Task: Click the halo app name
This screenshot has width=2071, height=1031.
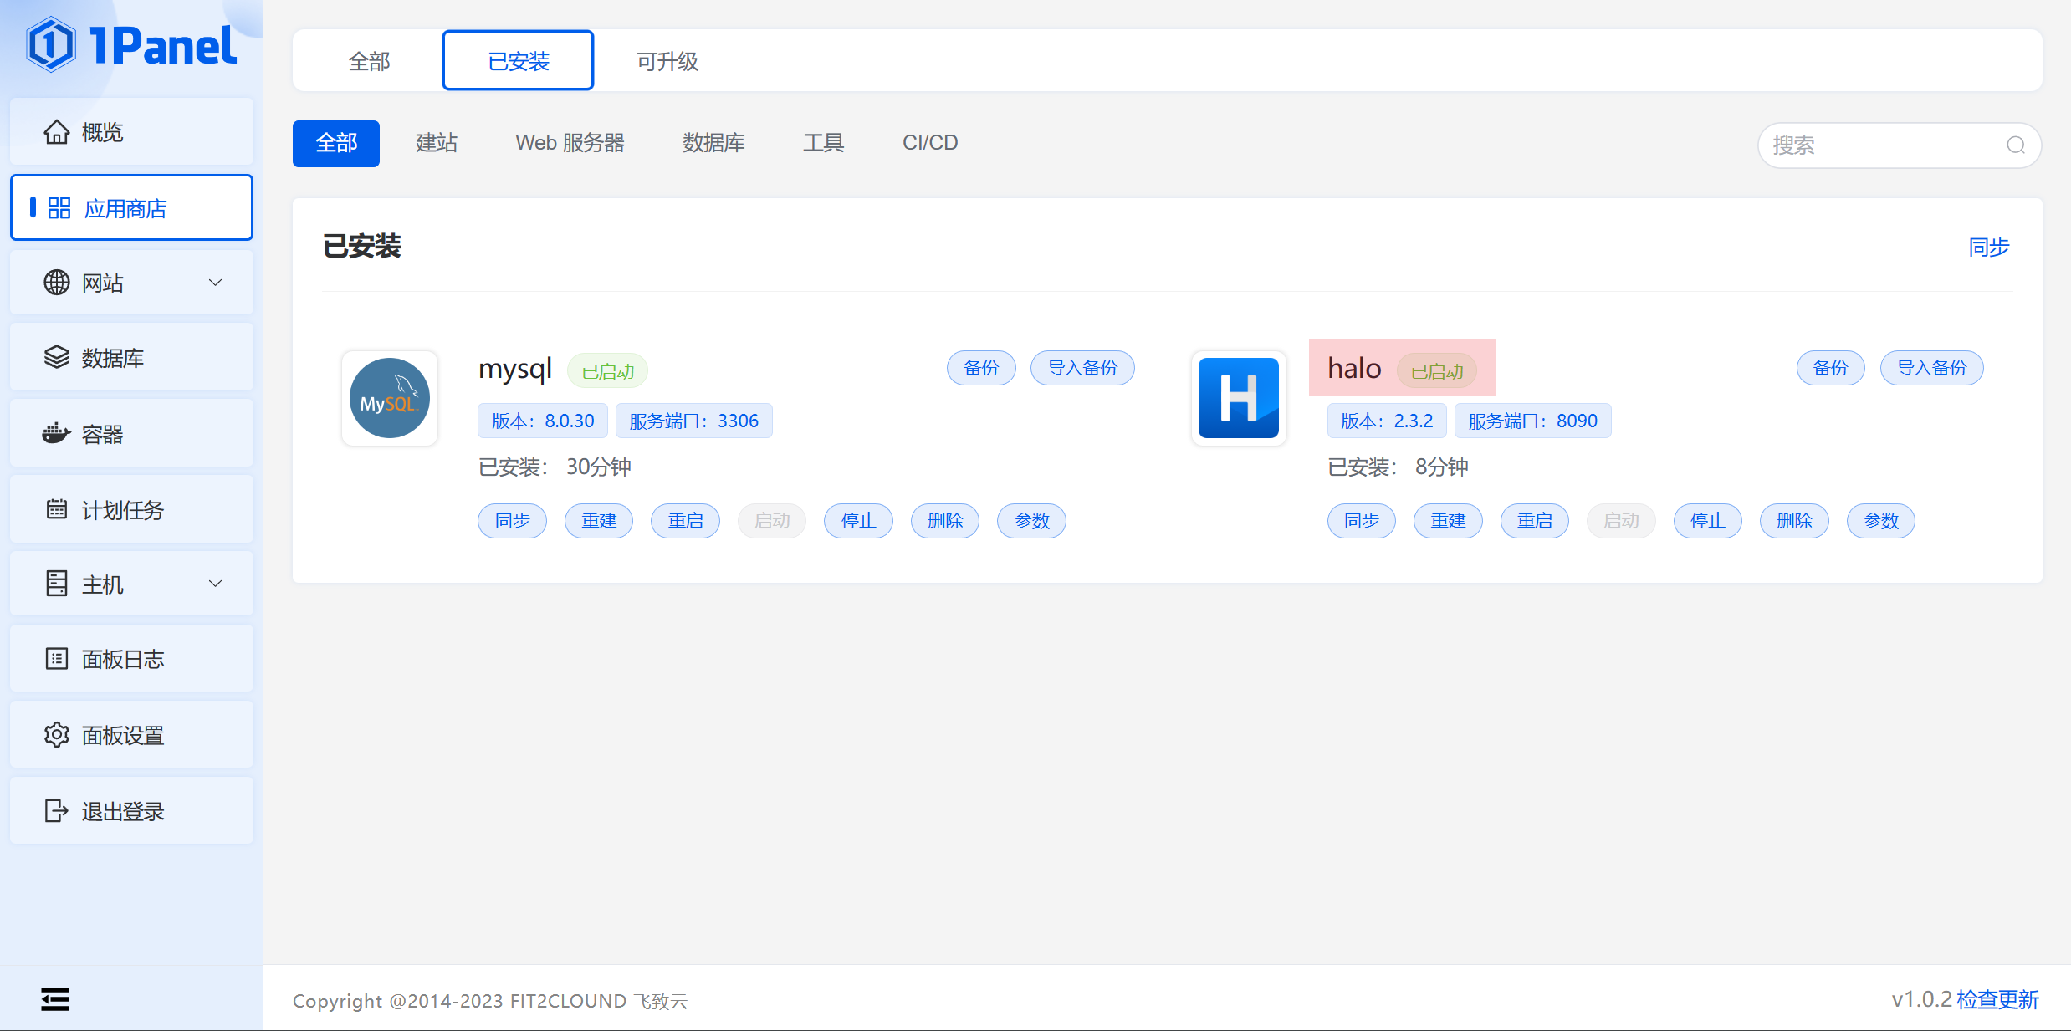Action: [x=1354, y=369]
